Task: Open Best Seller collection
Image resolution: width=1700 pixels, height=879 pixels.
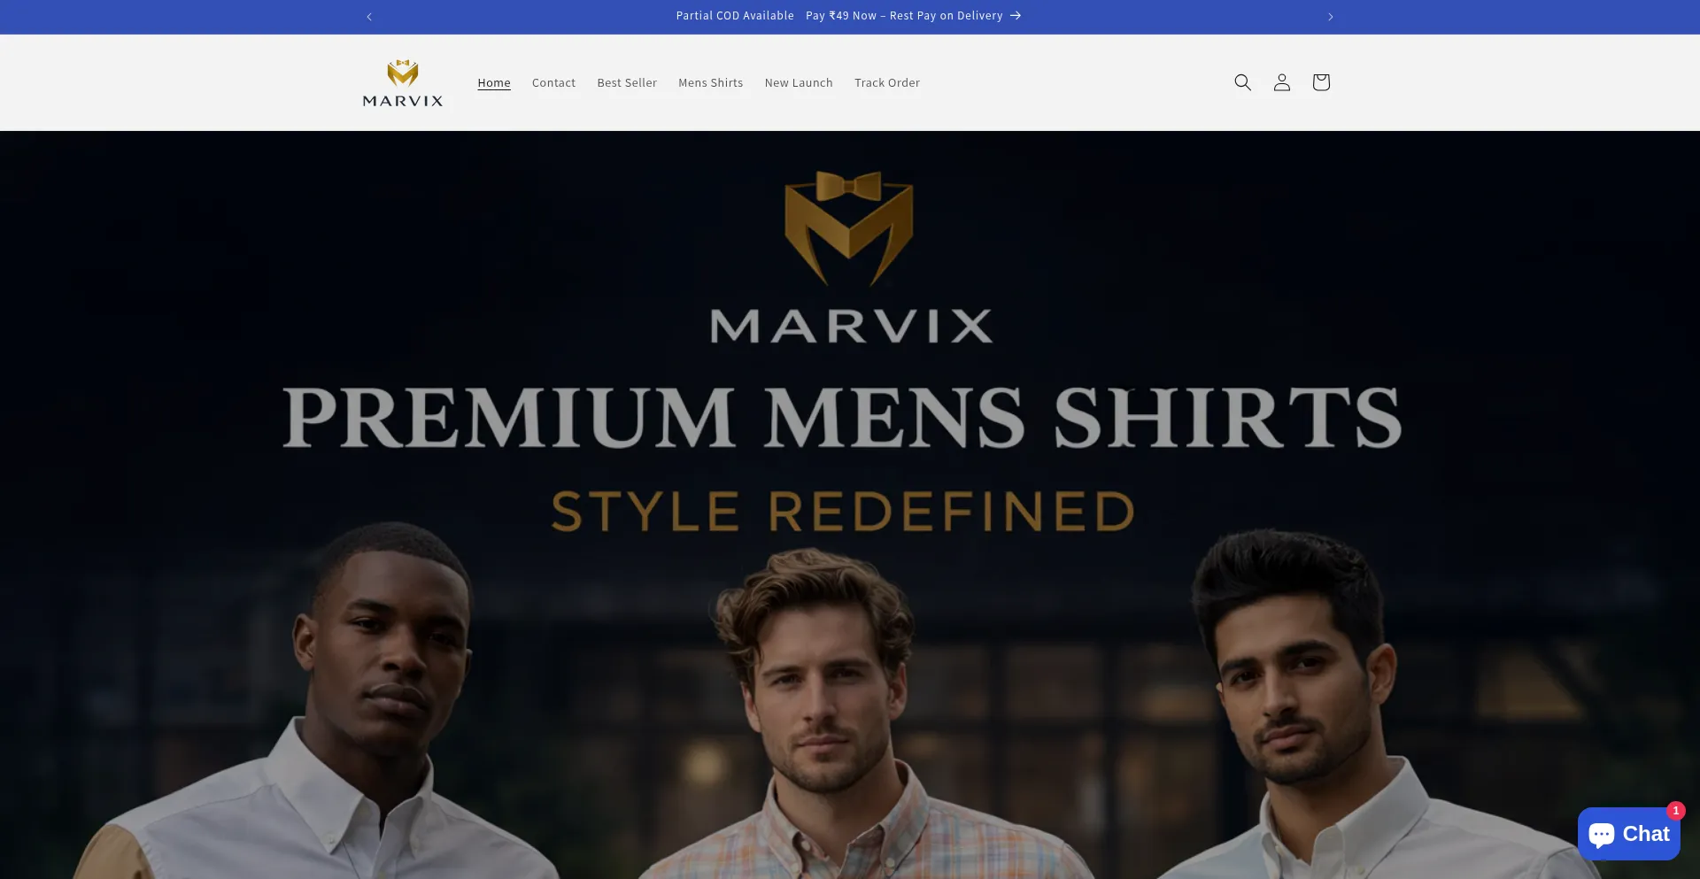Action: coord(627,83)
